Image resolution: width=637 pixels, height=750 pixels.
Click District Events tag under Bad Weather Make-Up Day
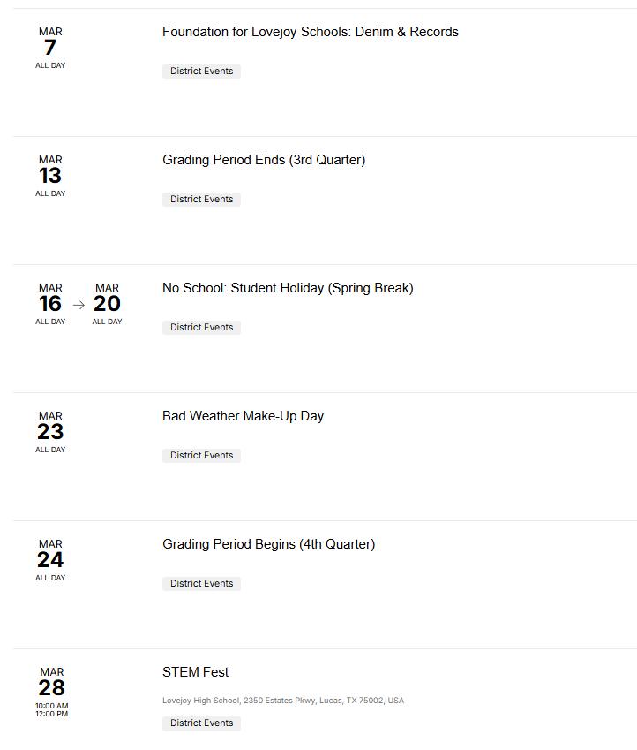(202, 456)
